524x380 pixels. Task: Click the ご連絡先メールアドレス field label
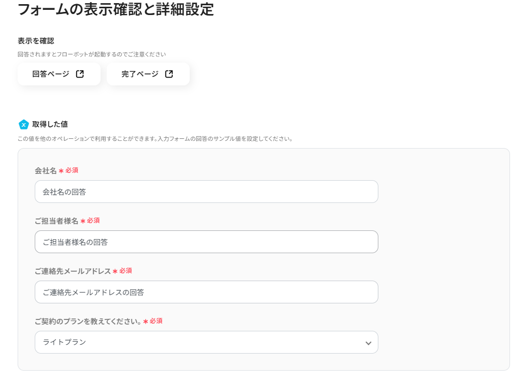coord(73,271)
